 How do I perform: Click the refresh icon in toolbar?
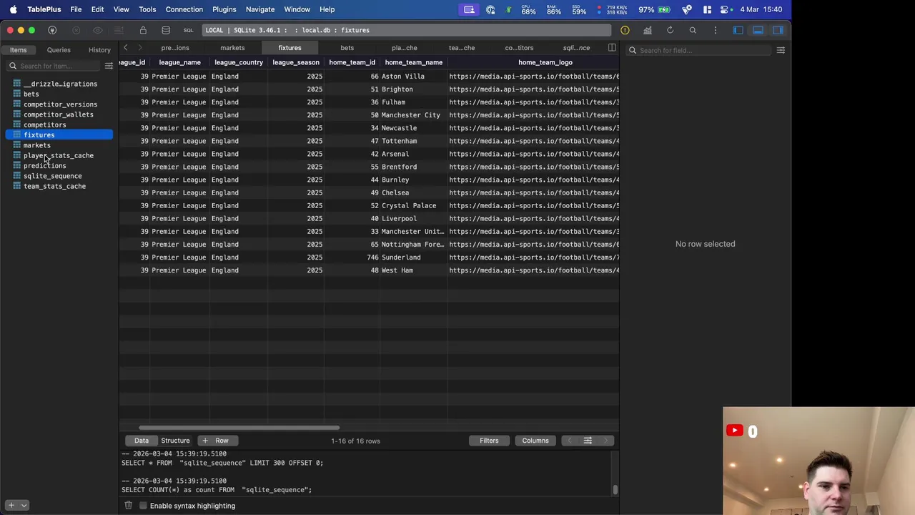(x=670, y=30)
